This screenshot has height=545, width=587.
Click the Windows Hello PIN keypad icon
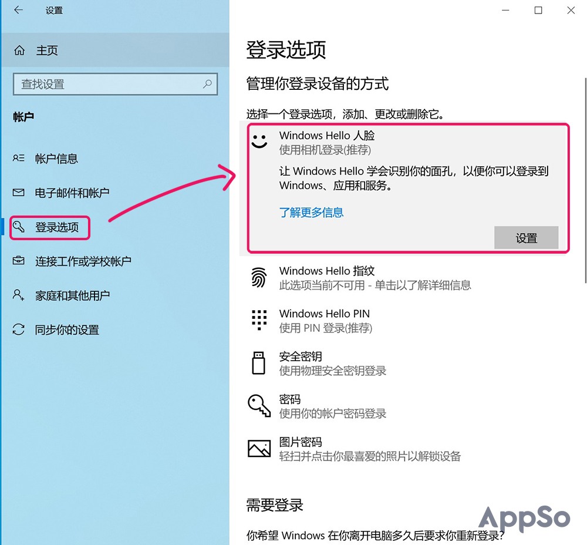coord(259,319)
